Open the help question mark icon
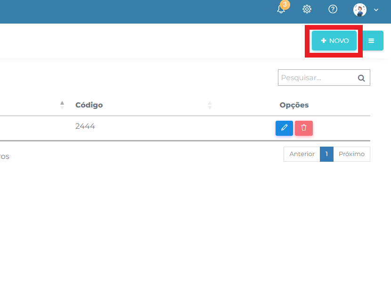The height and width of the screenshot is (298, 391). 333,9
